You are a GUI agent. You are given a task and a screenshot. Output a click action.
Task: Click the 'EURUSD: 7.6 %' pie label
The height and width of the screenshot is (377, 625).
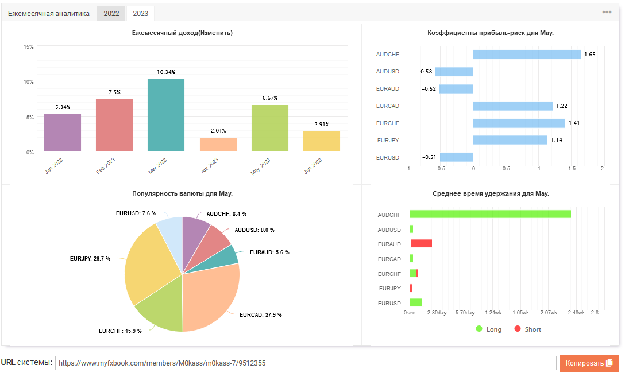click(136, 213)
